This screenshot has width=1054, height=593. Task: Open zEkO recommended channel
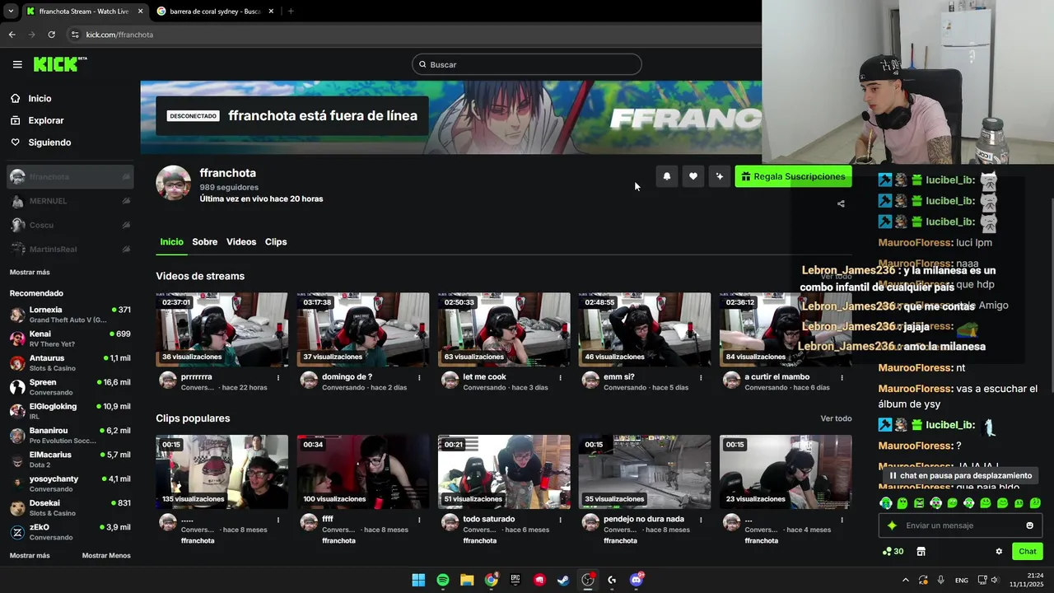pyautogui.click(x=70, y=532)
